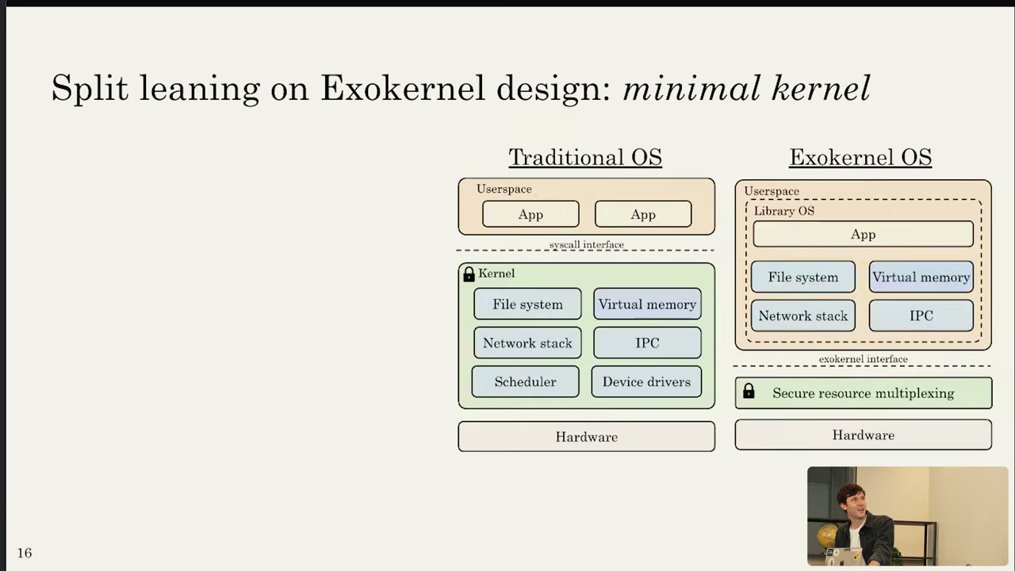This screenshot has width=1015, height=571.
Task: Select the File system box inside Kernel
Action: click(x=527, y=305)
